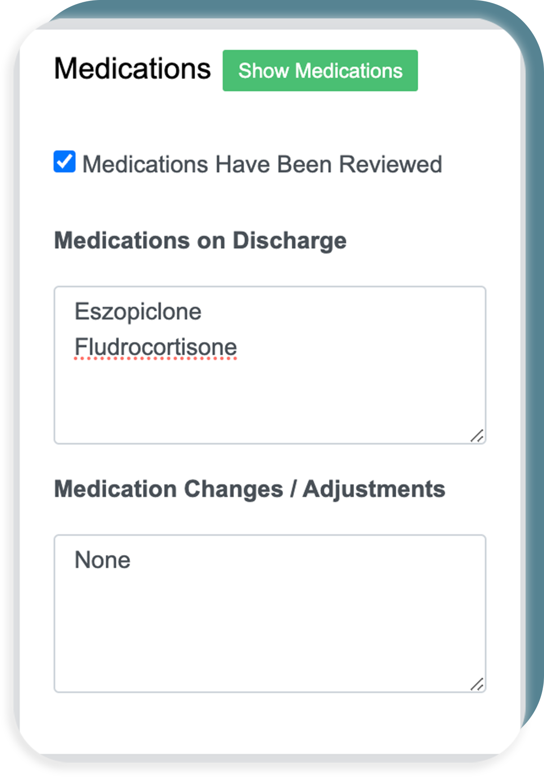The height and width of the screenshot is (777, 544).
Task: Click resize grip of Medication Changes textarea
Action: tap(477, 684)
